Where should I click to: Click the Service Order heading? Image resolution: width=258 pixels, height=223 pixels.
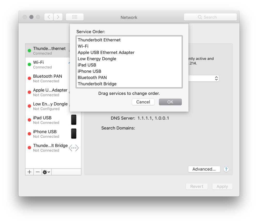pyautogui.click(x=91, y=31)
